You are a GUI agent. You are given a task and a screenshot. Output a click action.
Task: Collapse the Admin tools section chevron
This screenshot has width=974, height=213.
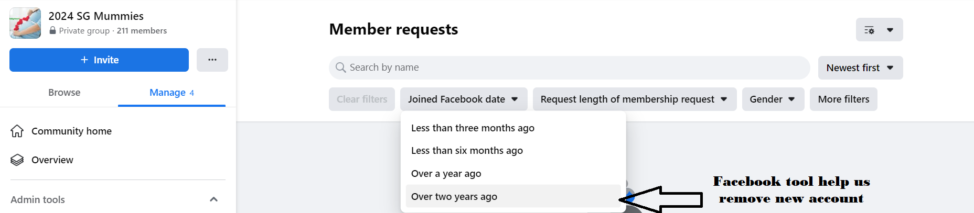point(213,199)
